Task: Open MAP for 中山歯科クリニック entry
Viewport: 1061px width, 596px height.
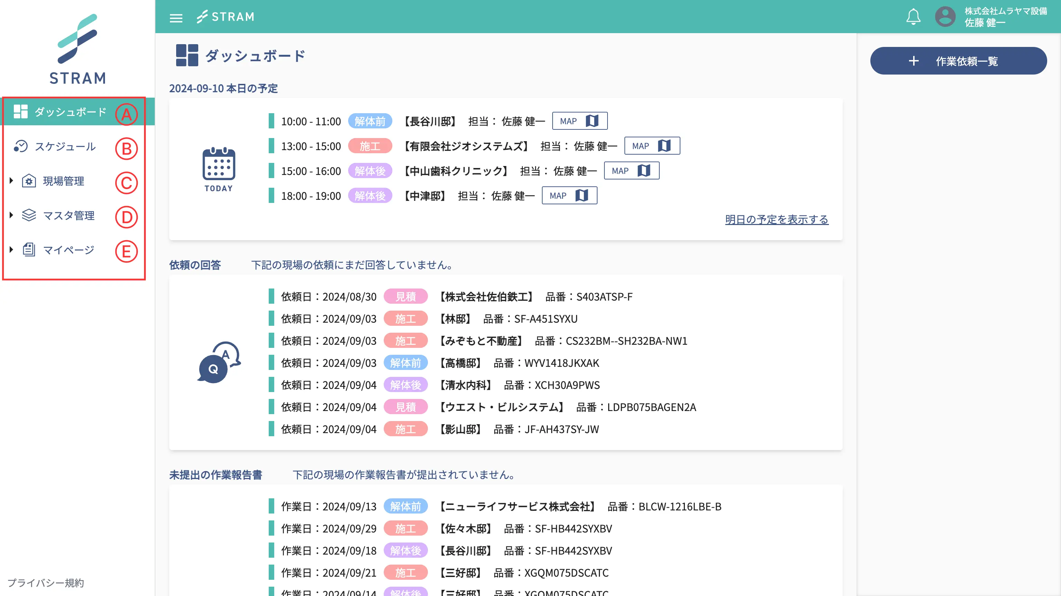Action: point(631,171)
